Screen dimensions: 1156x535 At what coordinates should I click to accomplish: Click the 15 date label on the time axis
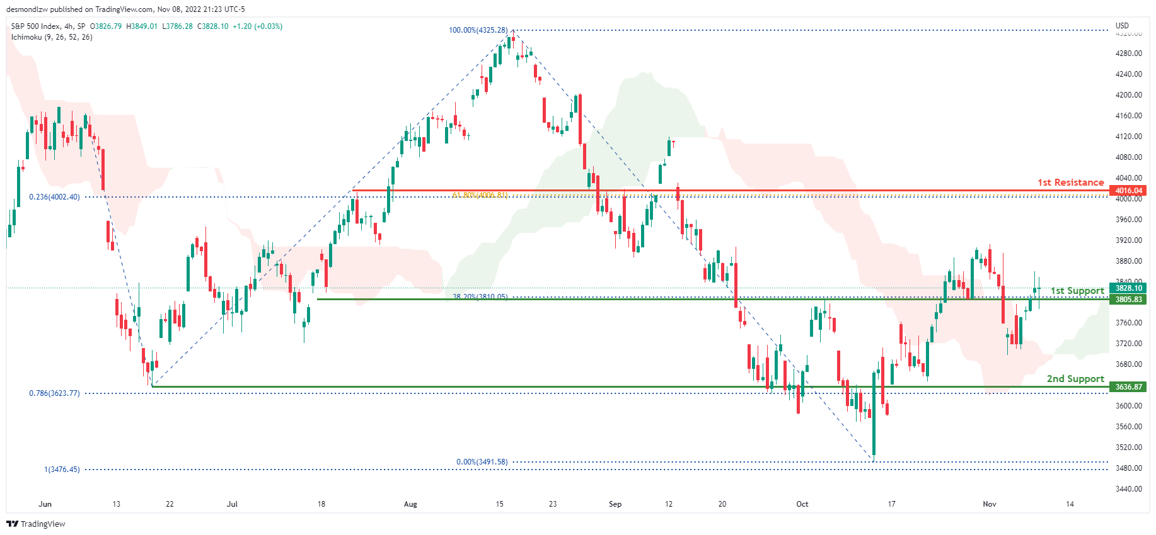click(499, 504)
